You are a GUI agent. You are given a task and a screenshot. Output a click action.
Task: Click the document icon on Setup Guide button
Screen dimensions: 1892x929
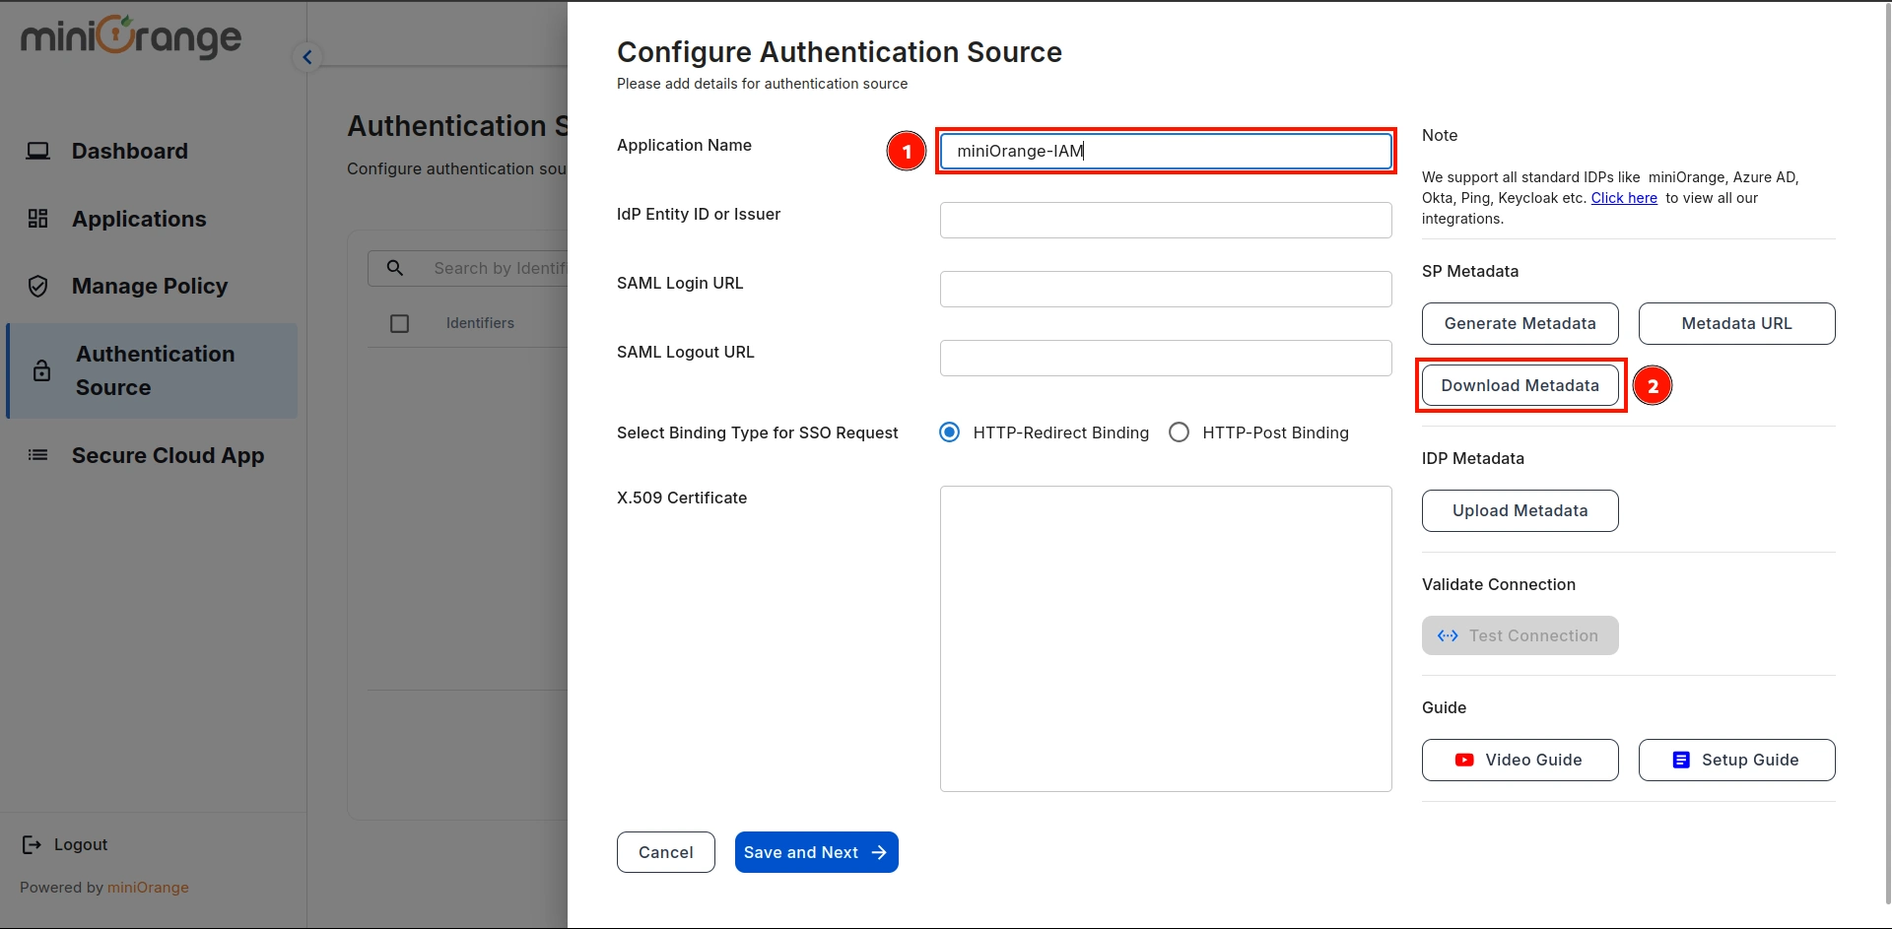(1680, 760)
